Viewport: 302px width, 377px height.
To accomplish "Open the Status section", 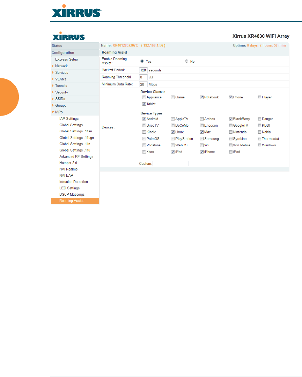I will click(75, 46).
